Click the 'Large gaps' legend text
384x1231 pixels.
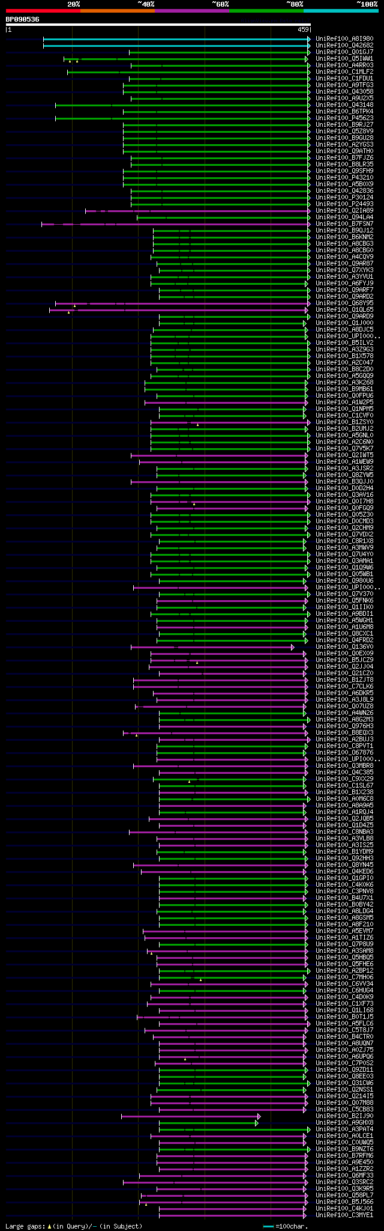(74, 1226)
